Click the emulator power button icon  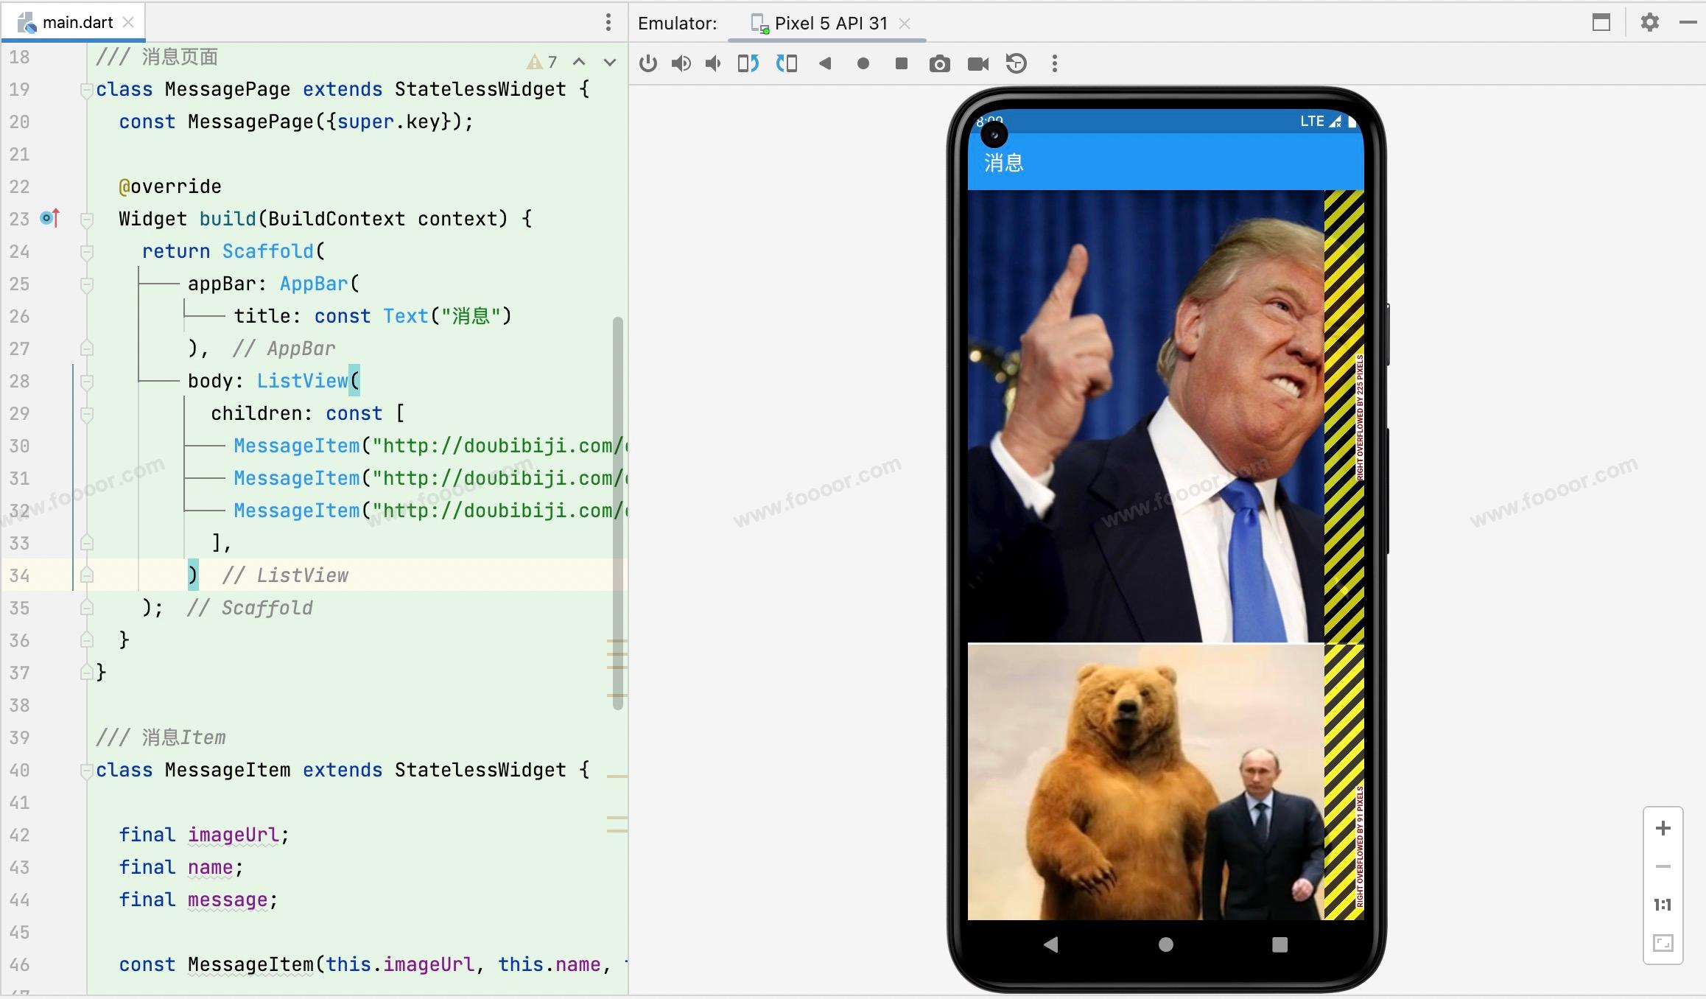648,63
